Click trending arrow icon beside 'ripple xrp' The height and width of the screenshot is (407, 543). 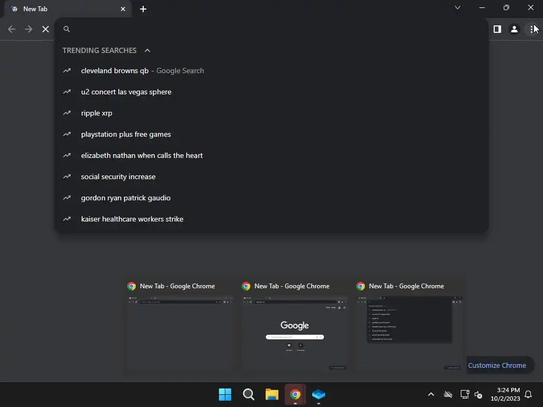tap(67, 113)
